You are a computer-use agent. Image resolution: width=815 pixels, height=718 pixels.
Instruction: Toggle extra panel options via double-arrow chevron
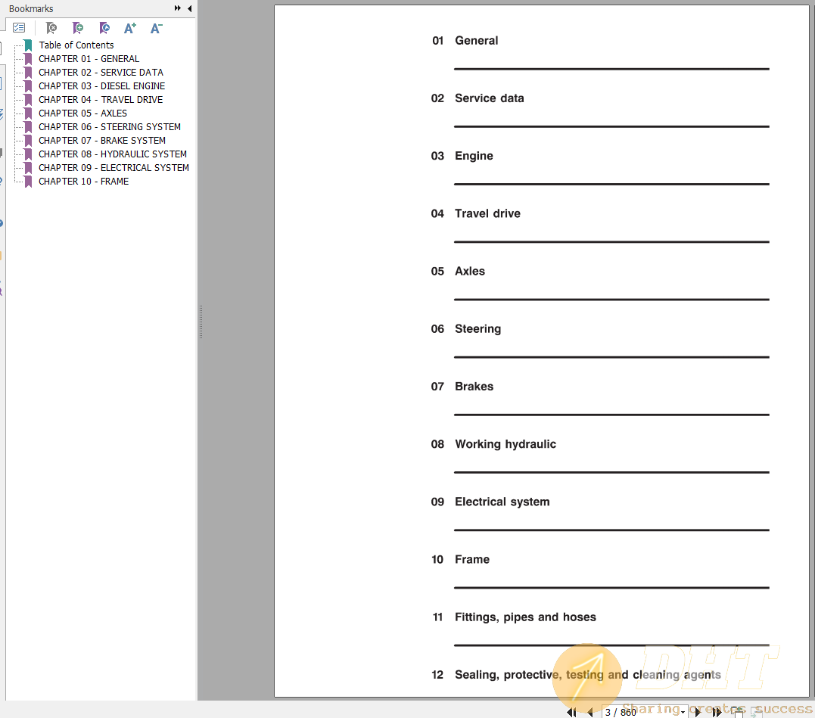pyautogui.click(x=176, y=8)
